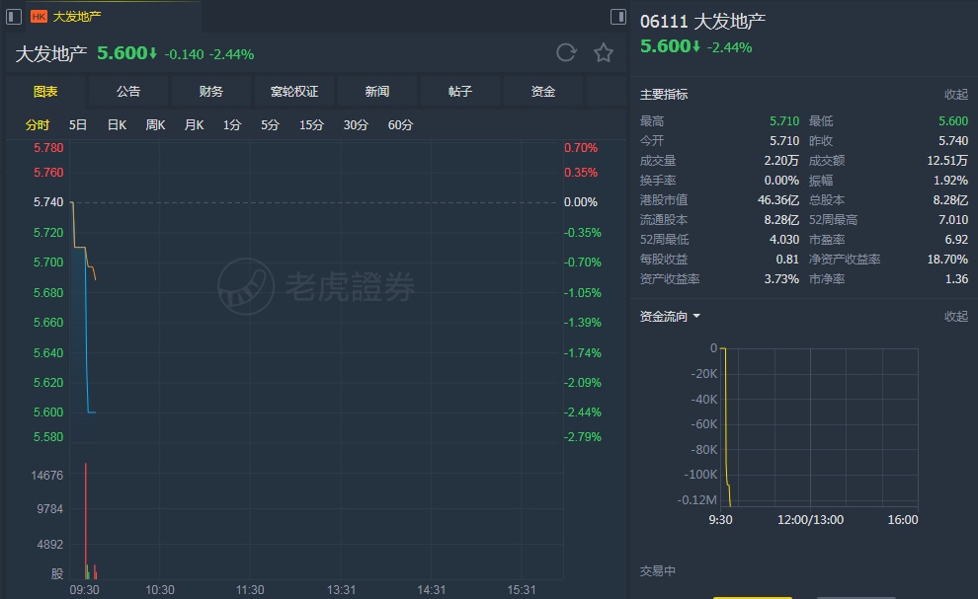
Task: Open the 新闻 tab
Action: coord(377,92)
